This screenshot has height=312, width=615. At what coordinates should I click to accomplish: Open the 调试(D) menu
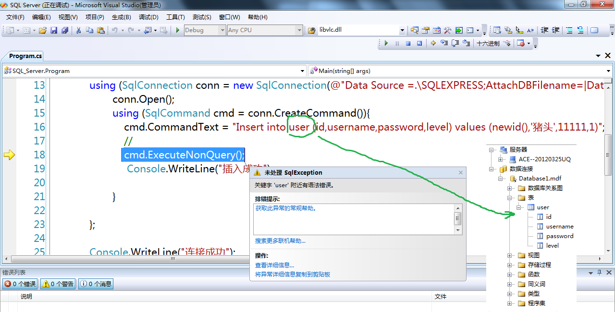point(148,17)
